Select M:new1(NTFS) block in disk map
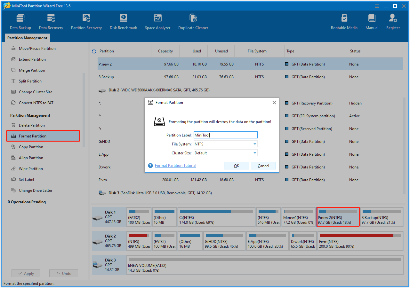Image resolution: width=410 pixels, height=288 pixels. [298, 217]
